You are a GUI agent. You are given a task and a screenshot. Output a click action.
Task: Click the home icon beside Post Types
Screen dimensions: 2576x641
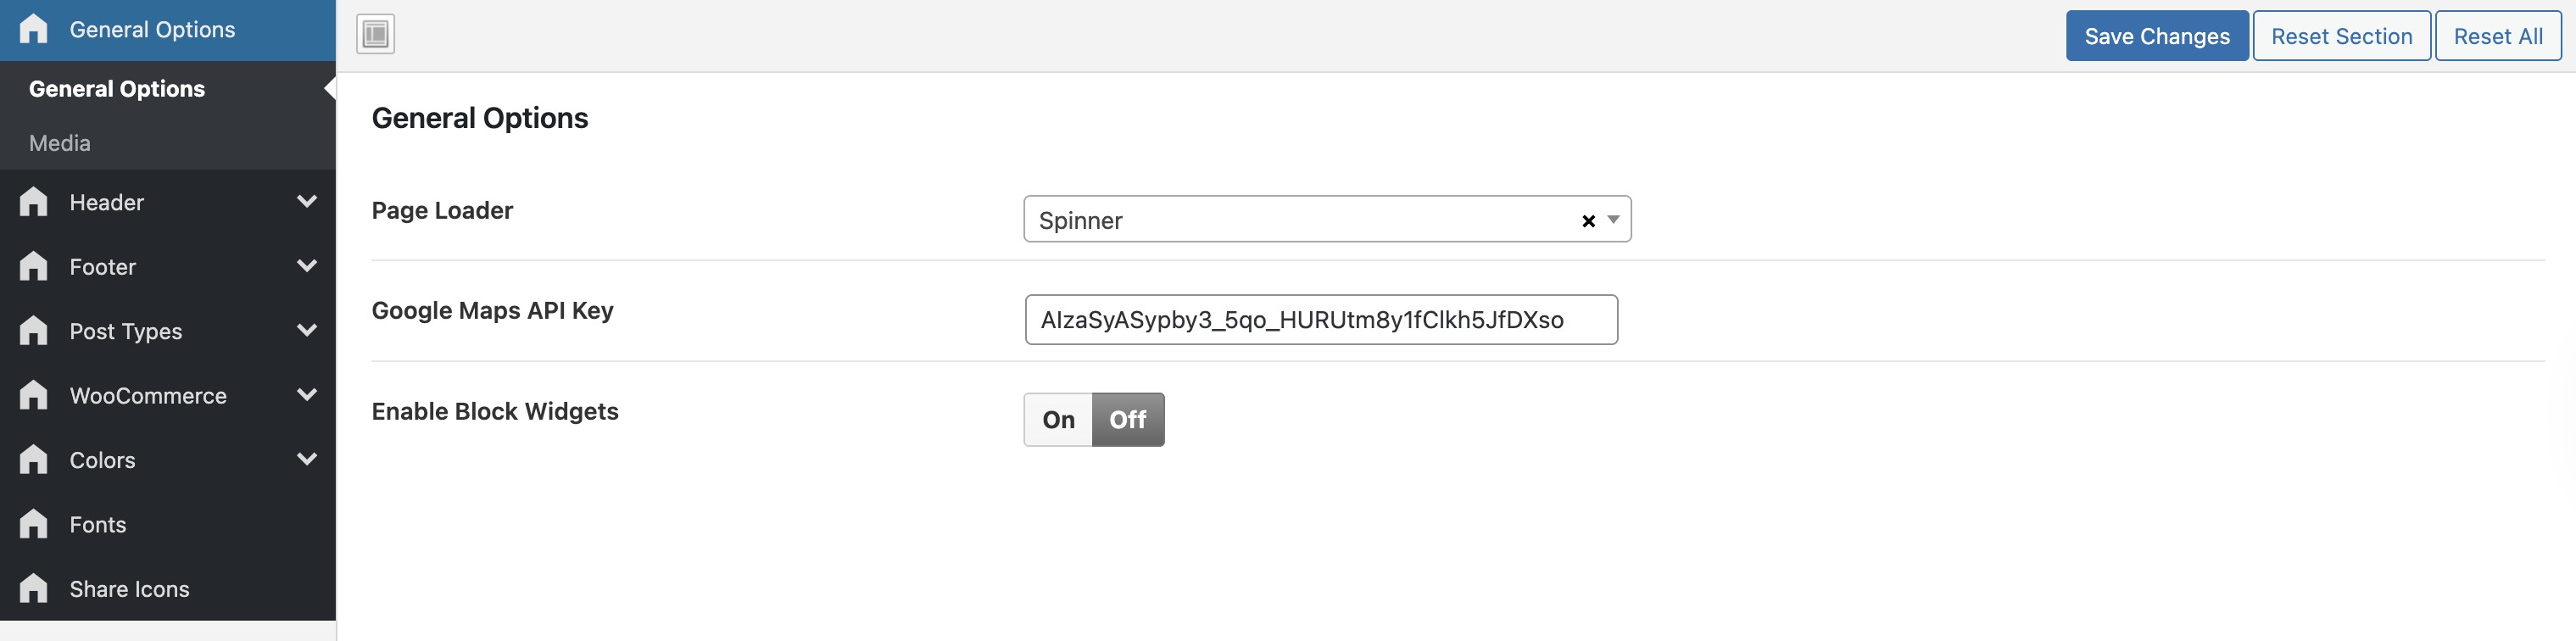tap(33, 331)
